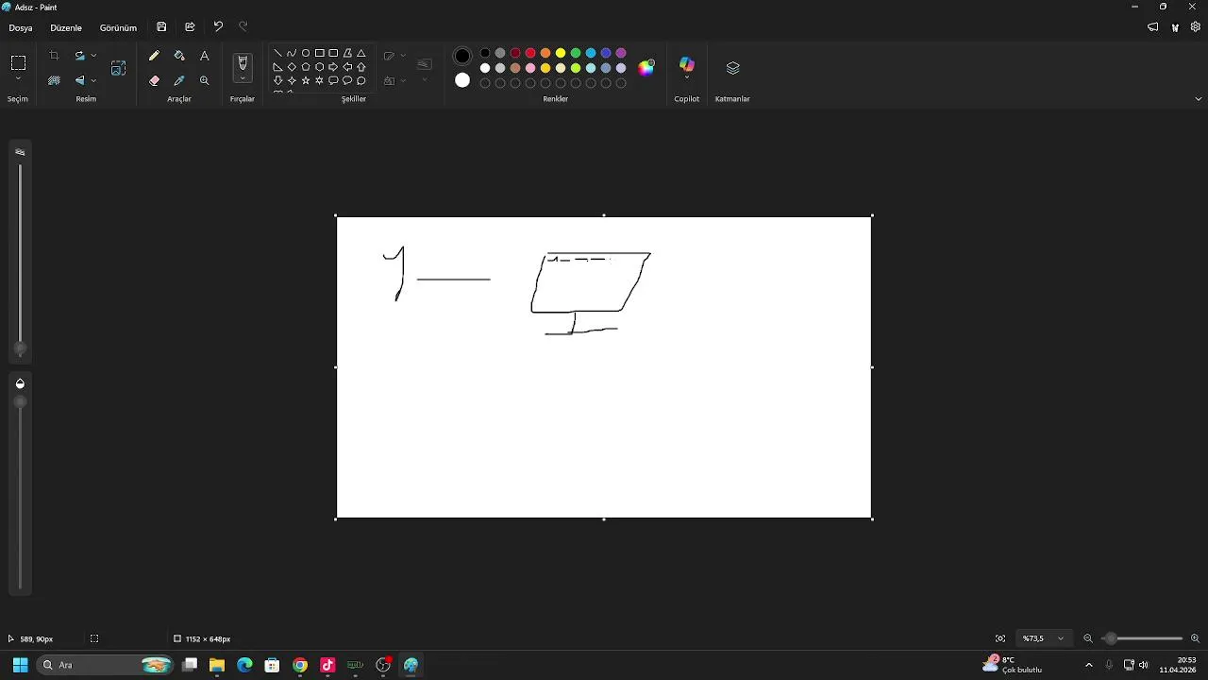This screenshot has height=680, width=1208.
Task: Toggle fit to window view
Action: click(1000, 638)
